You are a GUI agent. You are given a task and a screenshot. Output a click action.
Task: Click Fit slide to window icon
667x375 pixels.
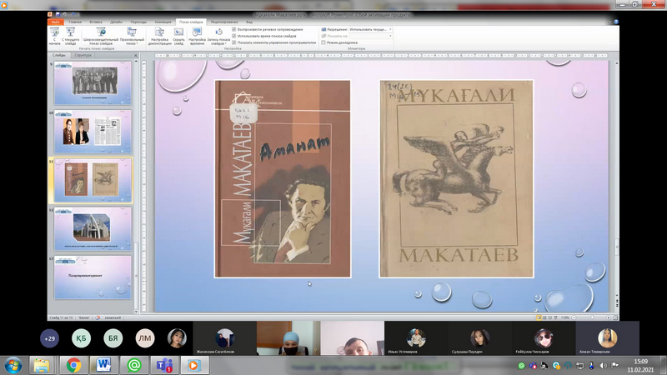pyautogui.click(x=614, y=317)
